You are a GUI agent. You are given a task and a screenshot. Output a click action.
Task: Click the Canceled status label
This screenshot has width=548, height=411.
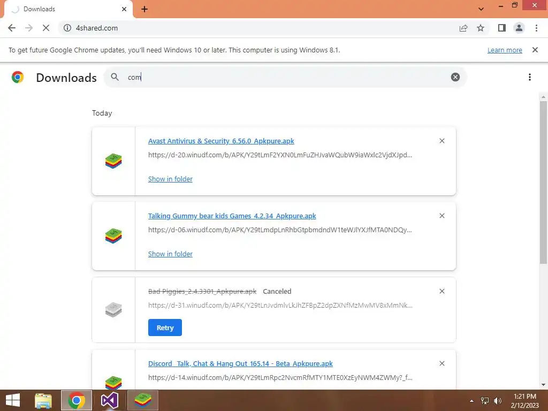tap(277, 292)
